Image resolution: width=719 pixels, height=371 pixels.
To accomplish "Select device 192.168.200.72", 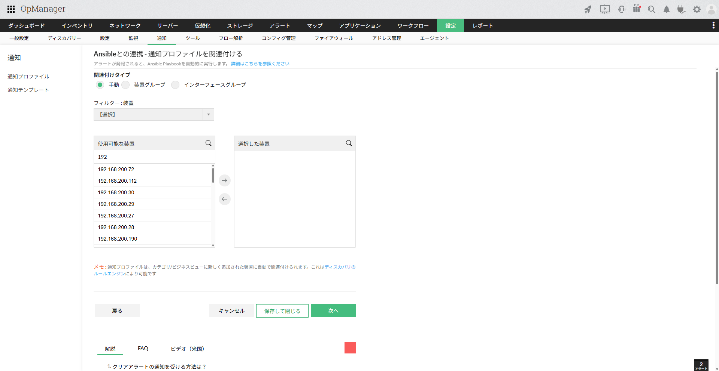I will pos(153,169).
